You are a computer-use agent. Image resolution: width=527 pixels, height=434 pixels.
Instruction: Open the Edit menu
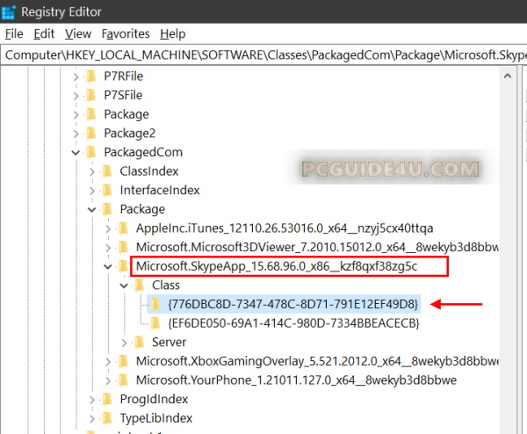[44, 33]
